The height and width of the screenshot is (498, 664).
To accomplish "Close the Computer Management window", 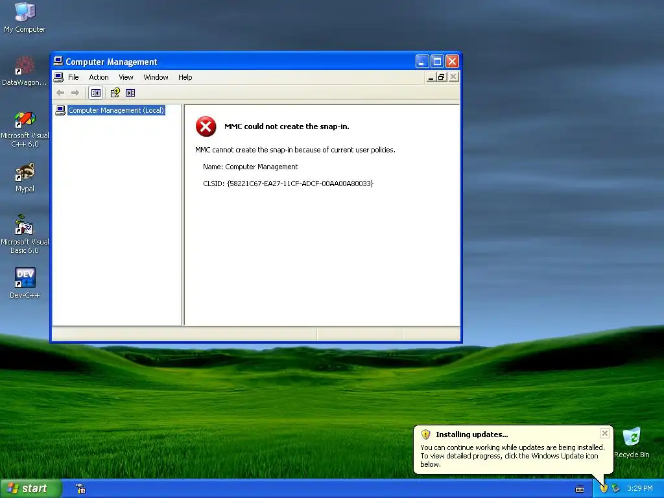I will 452,62.
